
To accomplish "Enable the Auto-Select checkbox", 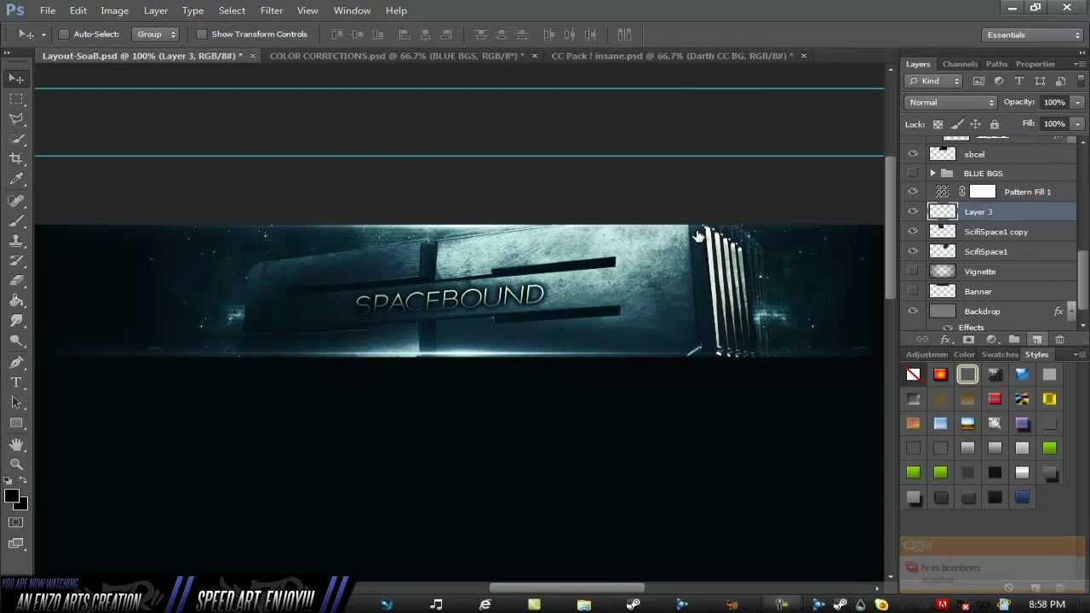I will point(64,34).
